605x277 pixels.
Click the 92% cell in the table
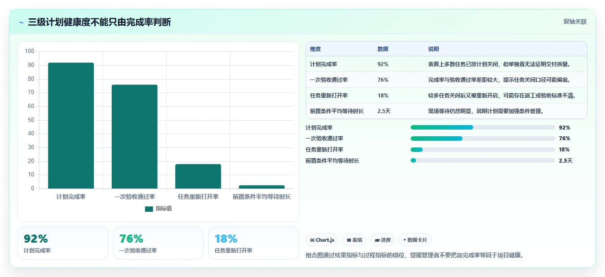point(383,64)
